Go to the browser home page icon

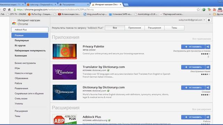click(9, 9)
